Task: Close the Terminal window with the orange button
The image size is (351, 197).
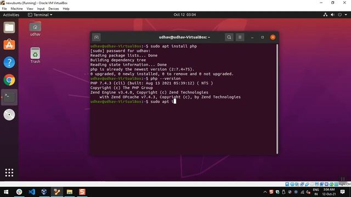Action: tap(273, 37)
